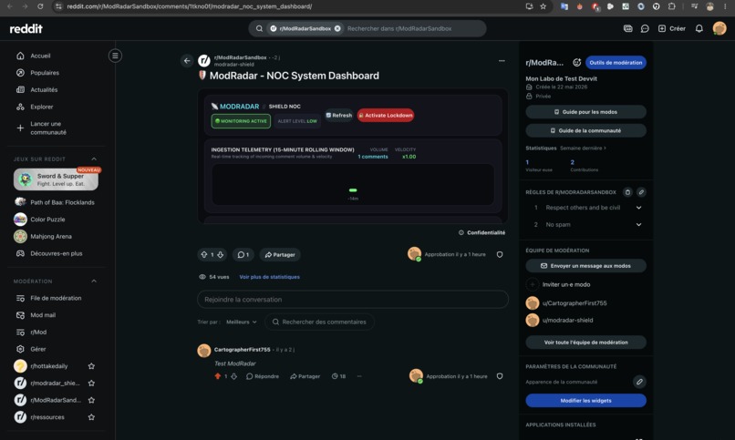Image resolution: width=735 pixels, height=440 pixels.
Task: Edit rules with pencil icon
Action: click(x=641, y=192)
